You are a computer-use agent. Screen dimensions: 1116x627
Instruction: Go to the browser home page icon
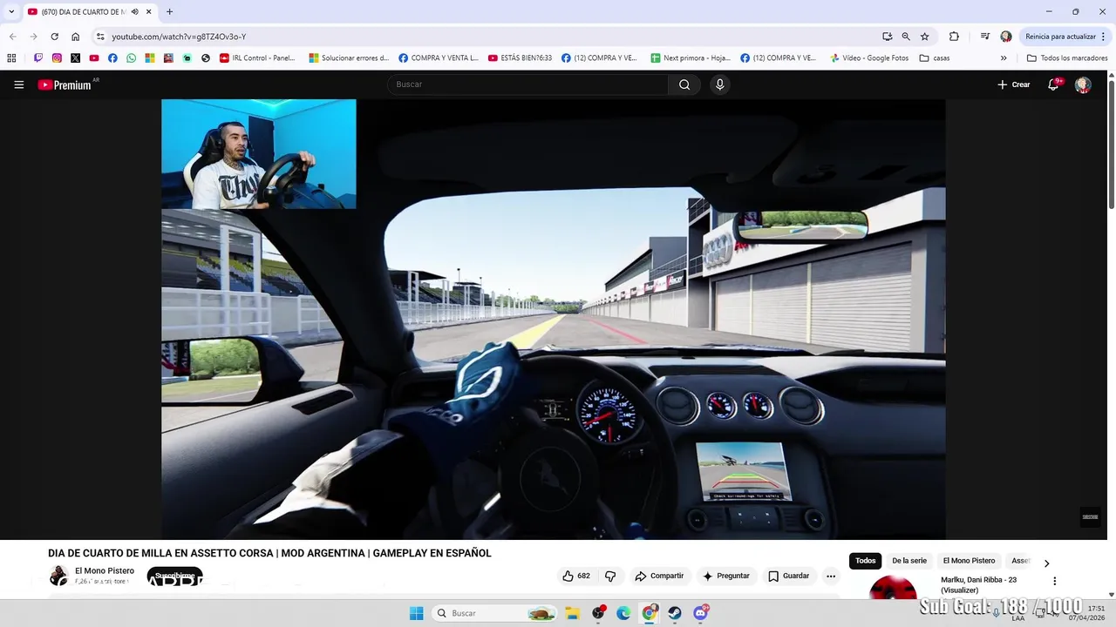click(75, 37)
